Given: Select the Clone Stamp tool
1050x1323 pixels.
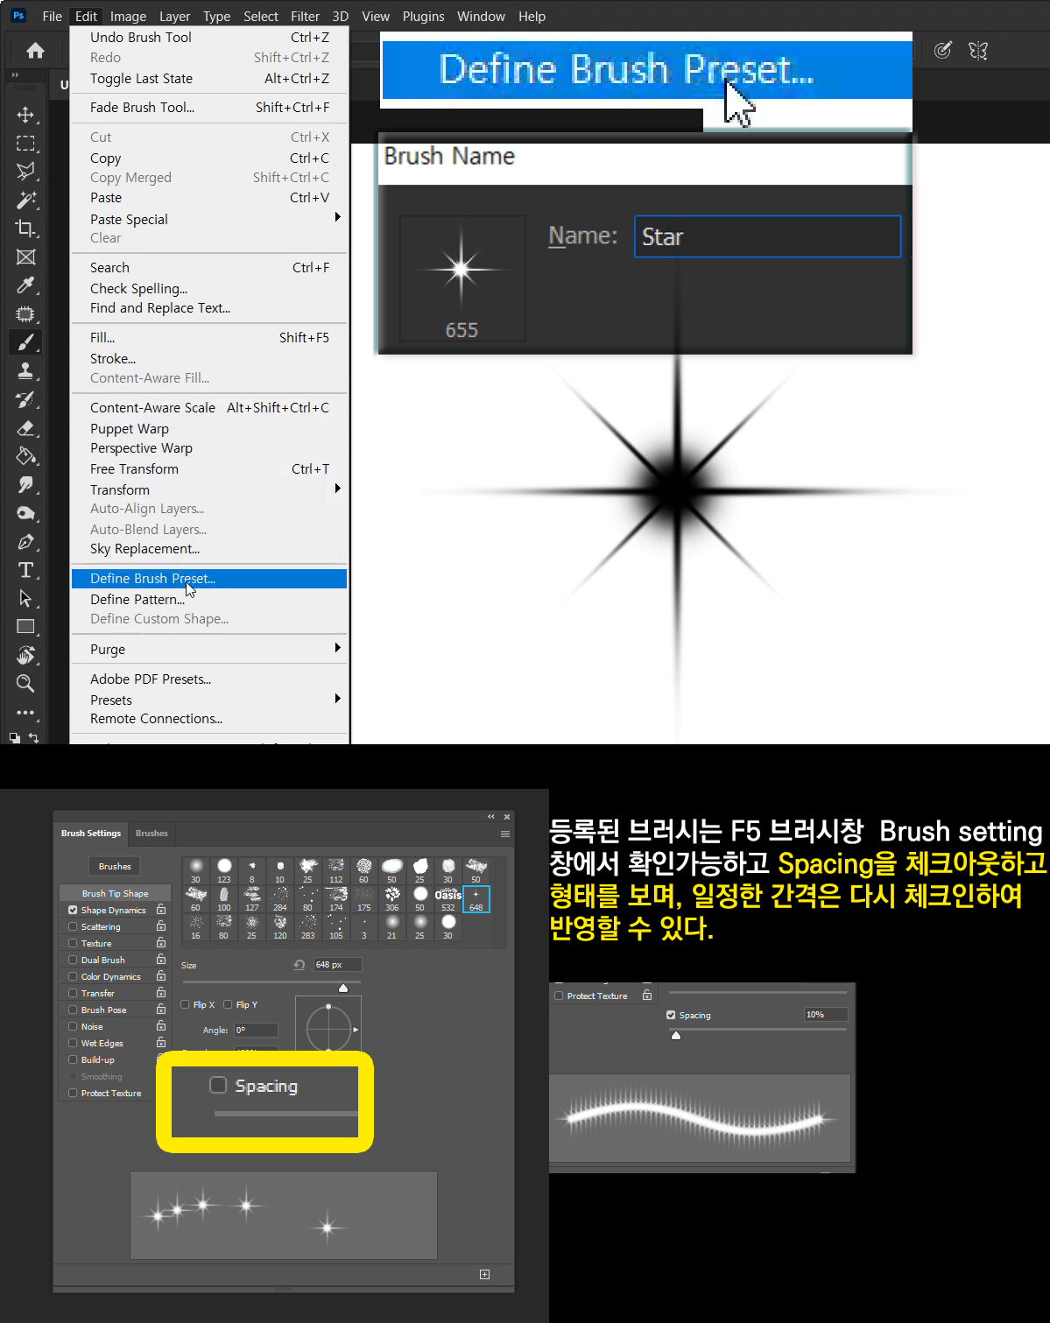Looking at the screenshot, I should (25, 370).
